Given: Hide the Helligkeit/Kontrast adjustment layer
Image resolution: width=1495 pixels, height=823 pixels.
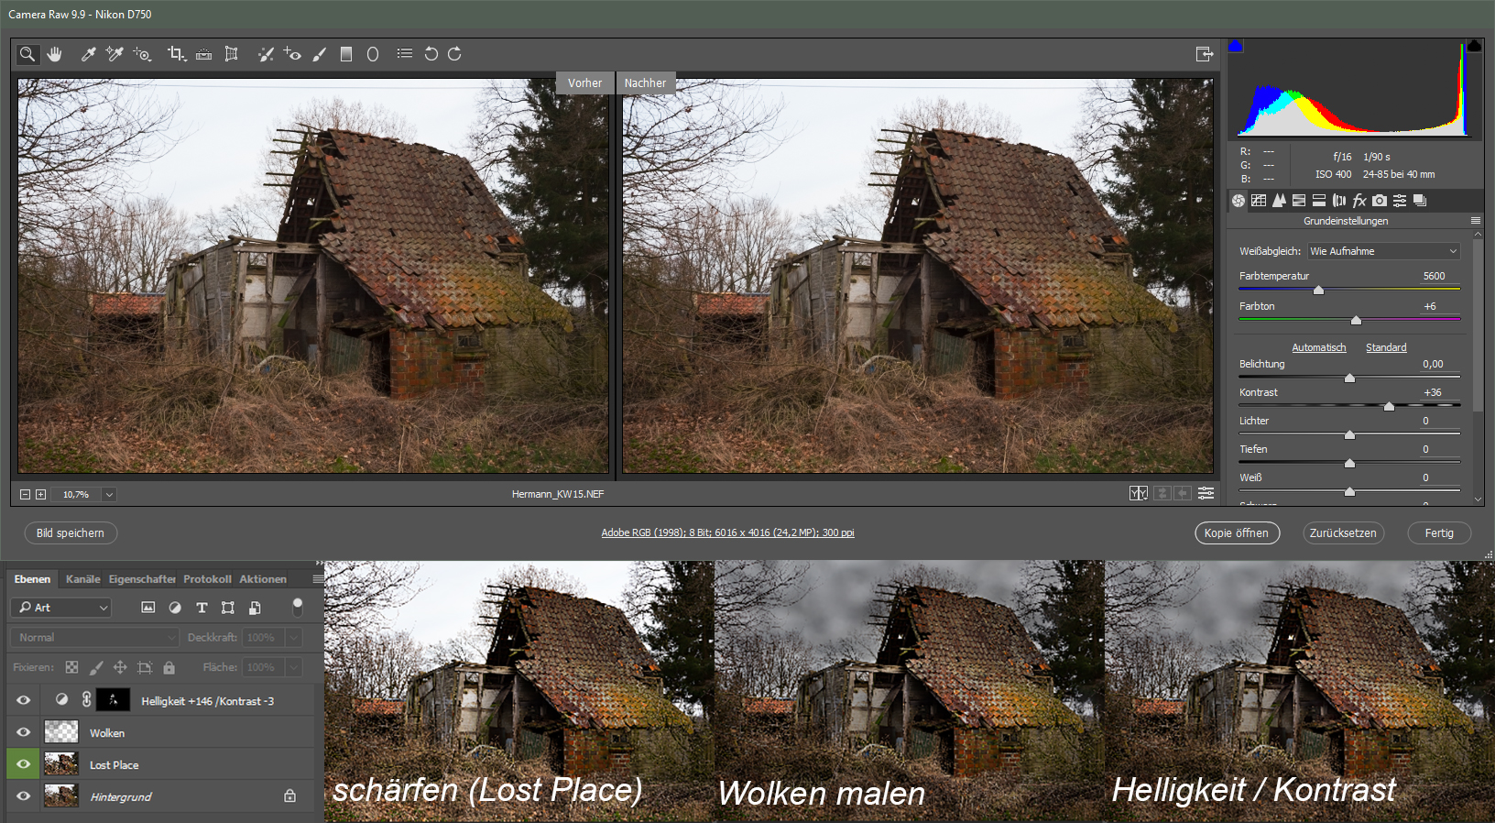Looking at the screenshot, I should pyautogui.click(x=24, y=700).
